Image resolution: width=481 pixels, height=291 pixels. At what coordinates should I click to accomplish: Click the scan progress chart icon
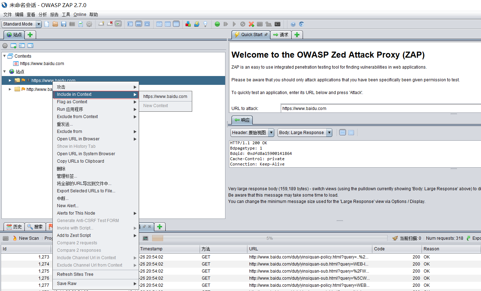(x=145, y=238)
